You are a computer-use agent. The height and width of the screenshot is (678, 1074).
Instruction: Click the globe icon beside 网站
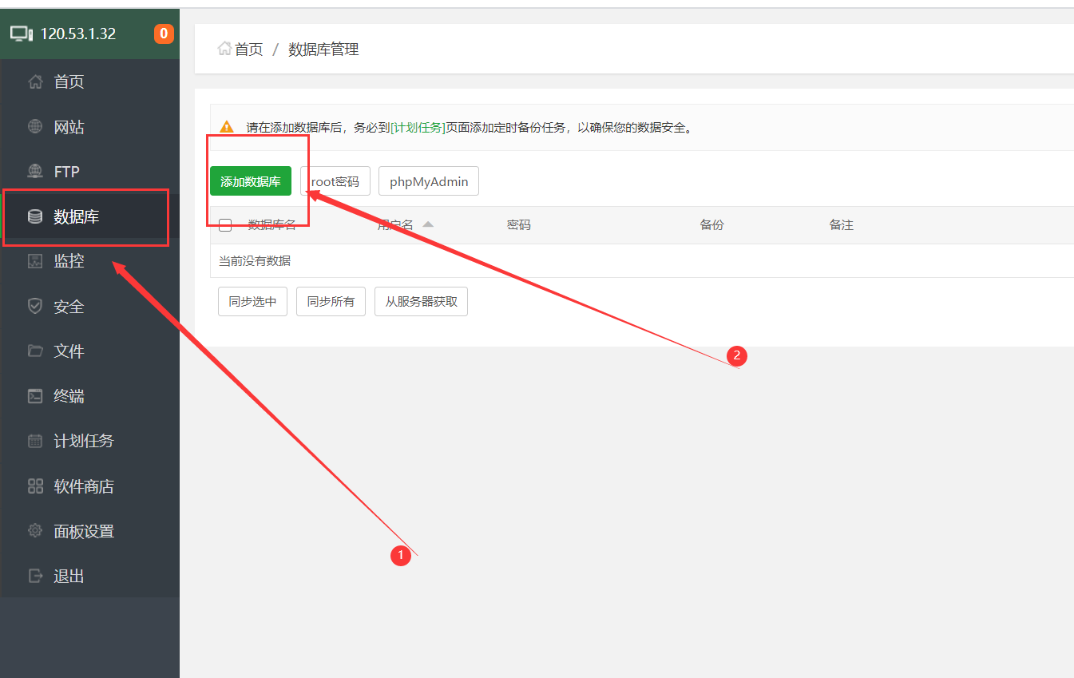(35, 126)
